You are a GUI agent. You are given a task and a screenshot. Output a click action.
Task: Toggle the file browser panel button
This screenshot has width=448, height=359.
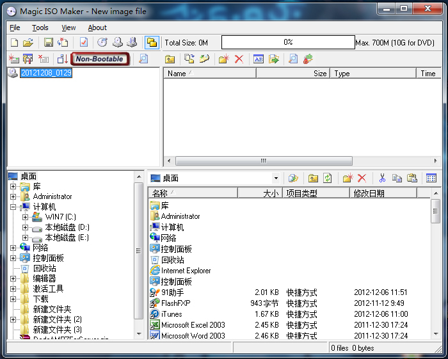click(x=152, y=42)
